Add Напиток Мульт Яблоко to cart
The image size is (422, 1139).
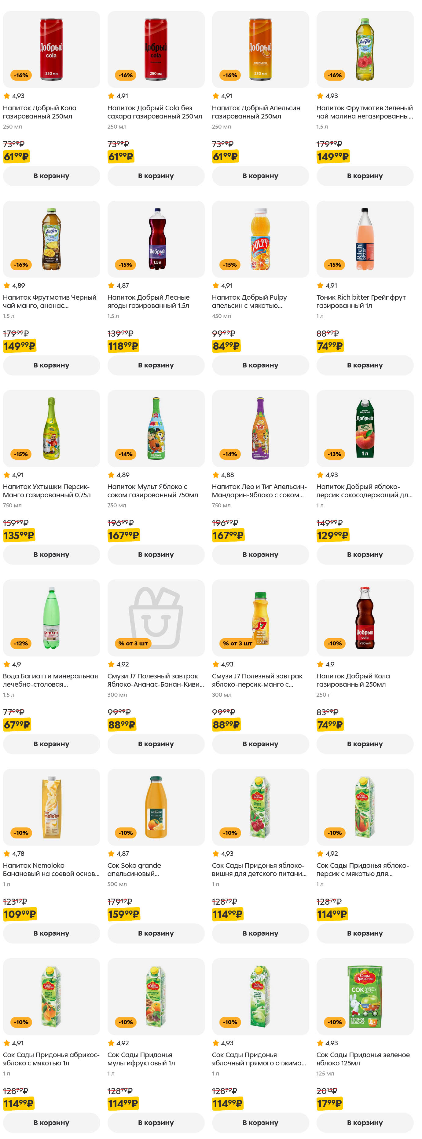156,554
